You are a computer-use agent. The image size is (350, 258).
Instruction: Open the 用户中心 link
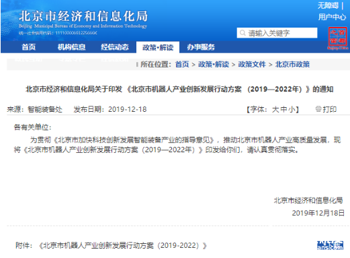coord(332,17)
